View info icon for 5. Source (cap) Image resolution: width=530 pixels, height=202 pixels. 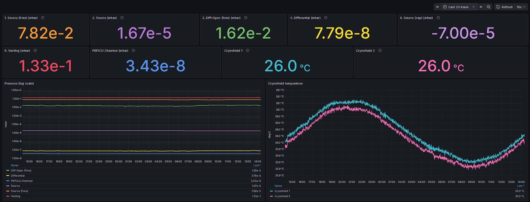point(438,18)
